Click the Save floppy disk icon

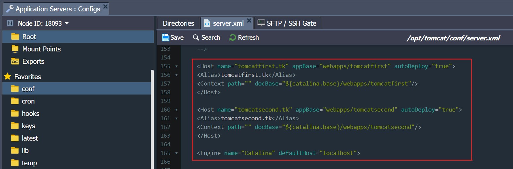(166, 37)
